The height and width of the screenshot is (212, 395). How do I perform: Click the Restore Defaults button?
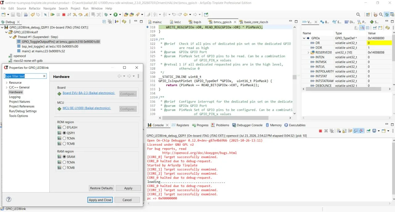coord(102,188)
